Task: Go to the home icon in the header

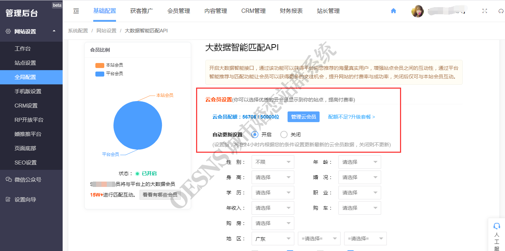Action: tap(393, 11)
